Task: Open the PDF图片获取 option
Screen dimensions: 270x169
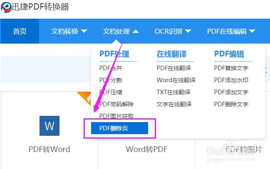Action: 116,116
